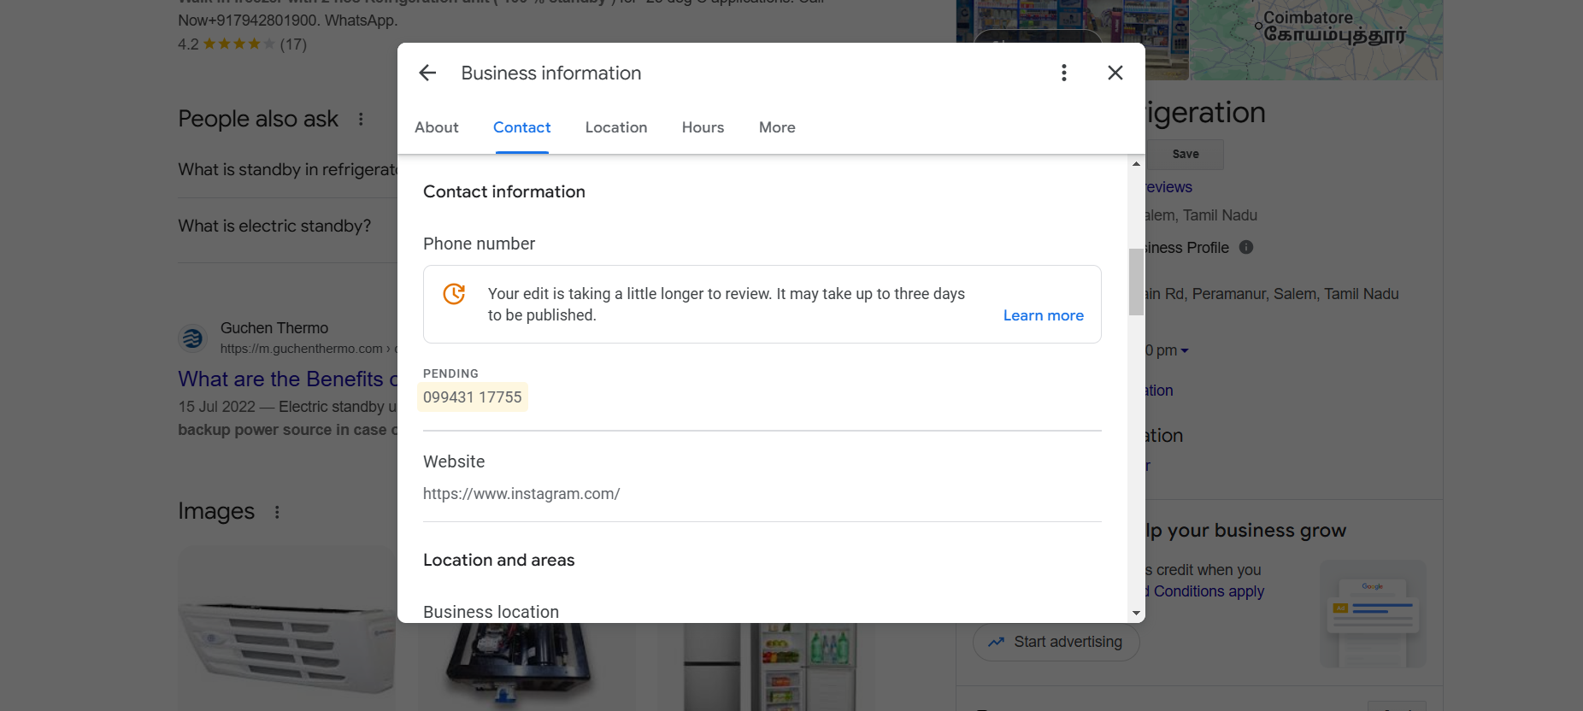Open the Images section options menu

click(x=277, y=512)
